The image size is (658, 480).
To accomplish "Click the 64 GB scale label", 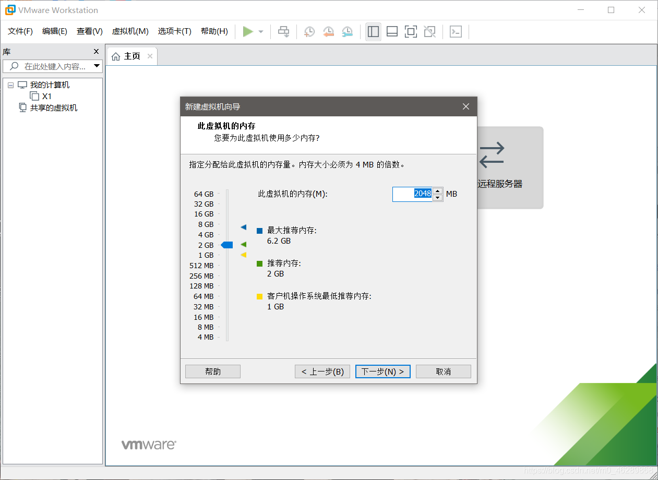I will pos(204,194).
